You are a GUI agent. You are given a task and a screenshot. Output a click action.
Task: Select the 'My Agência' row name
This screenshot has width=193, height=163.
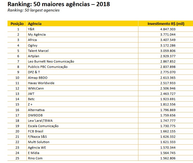(x=37, y=35)
